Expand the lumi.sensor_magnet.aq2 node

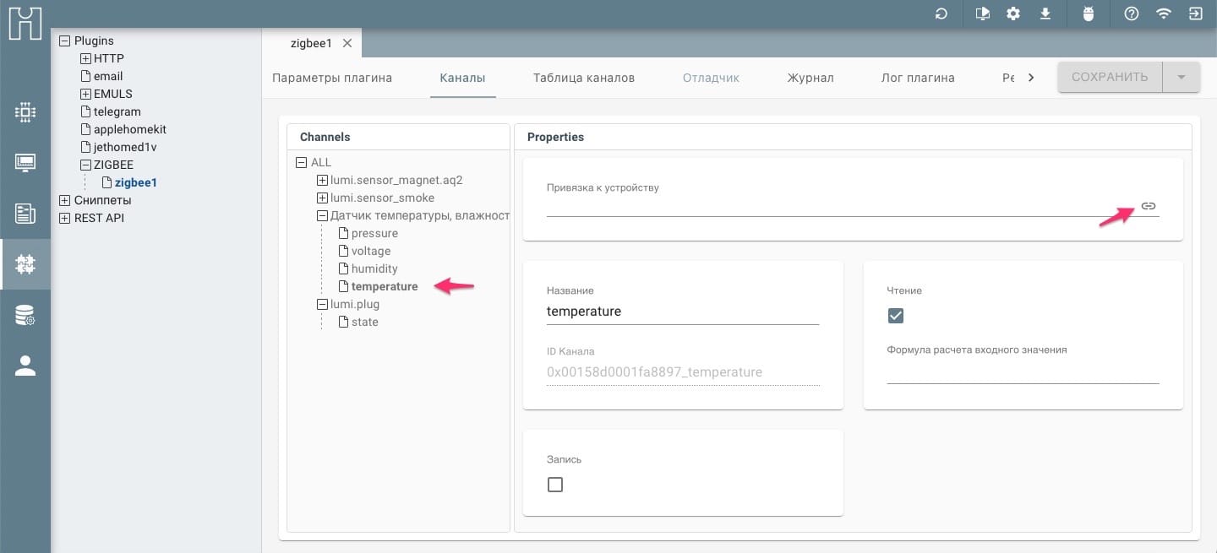pos(322,180)
